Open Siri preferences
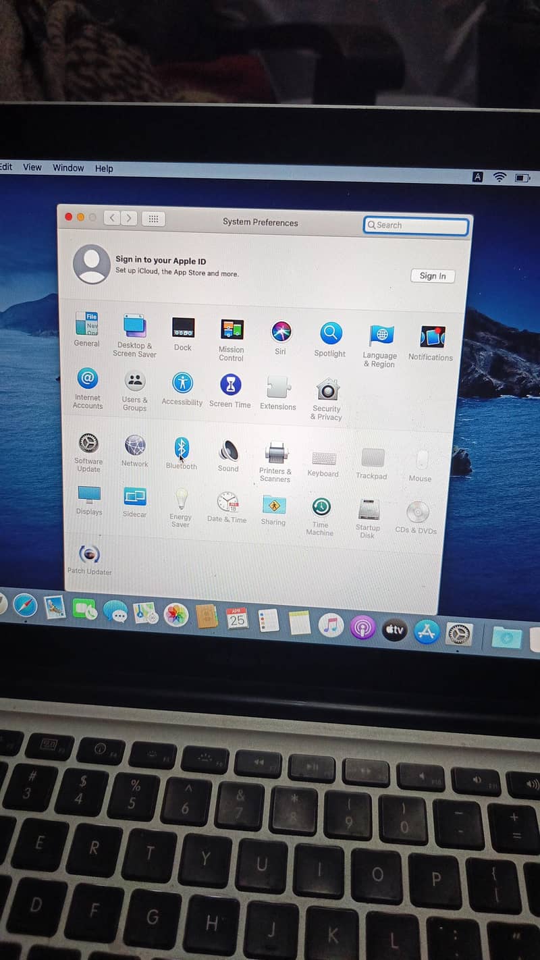 [281, 338]
